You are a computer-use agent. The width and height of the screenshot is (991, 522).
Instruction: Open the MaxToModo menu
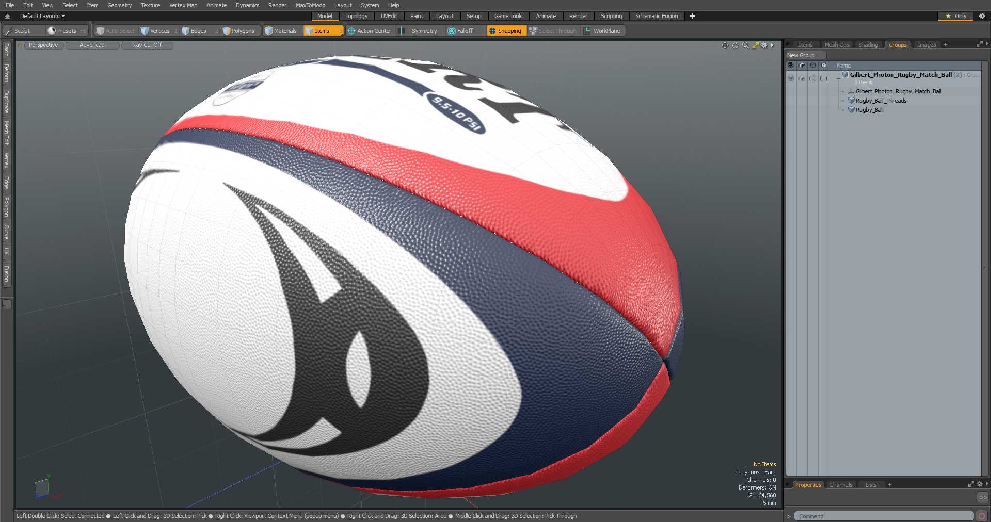(x=310, y=5)
